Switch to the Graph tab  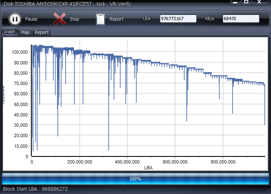[10, 32]
